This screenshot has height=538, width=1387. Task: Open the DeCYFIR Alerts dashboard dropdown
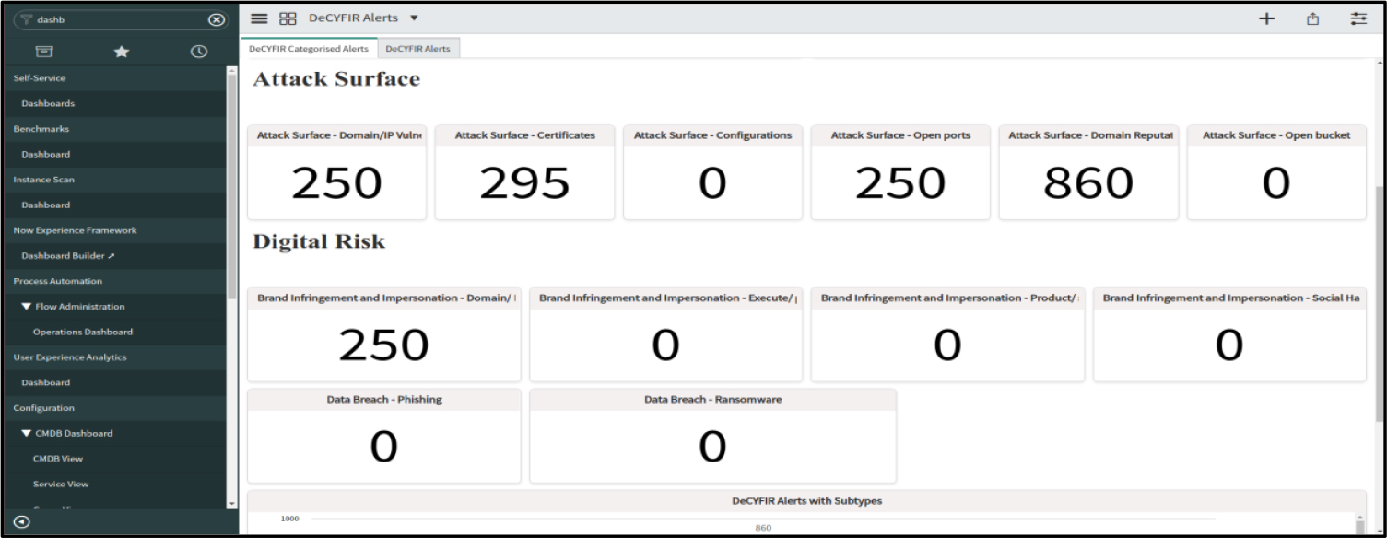tap(413, 18)
